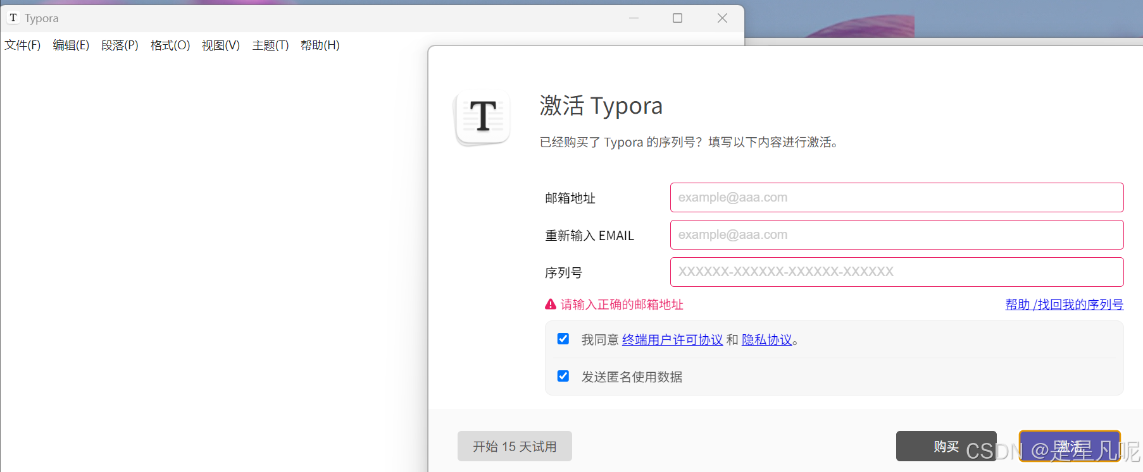
Task: Open the 主题(T) menu
Action: click(270, 45)
